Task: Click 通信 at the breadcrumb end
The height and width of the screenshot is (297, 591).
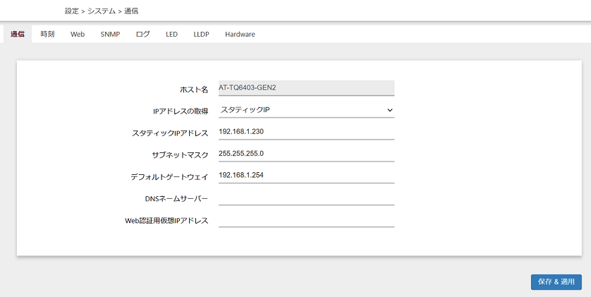Action: [131, 11]
